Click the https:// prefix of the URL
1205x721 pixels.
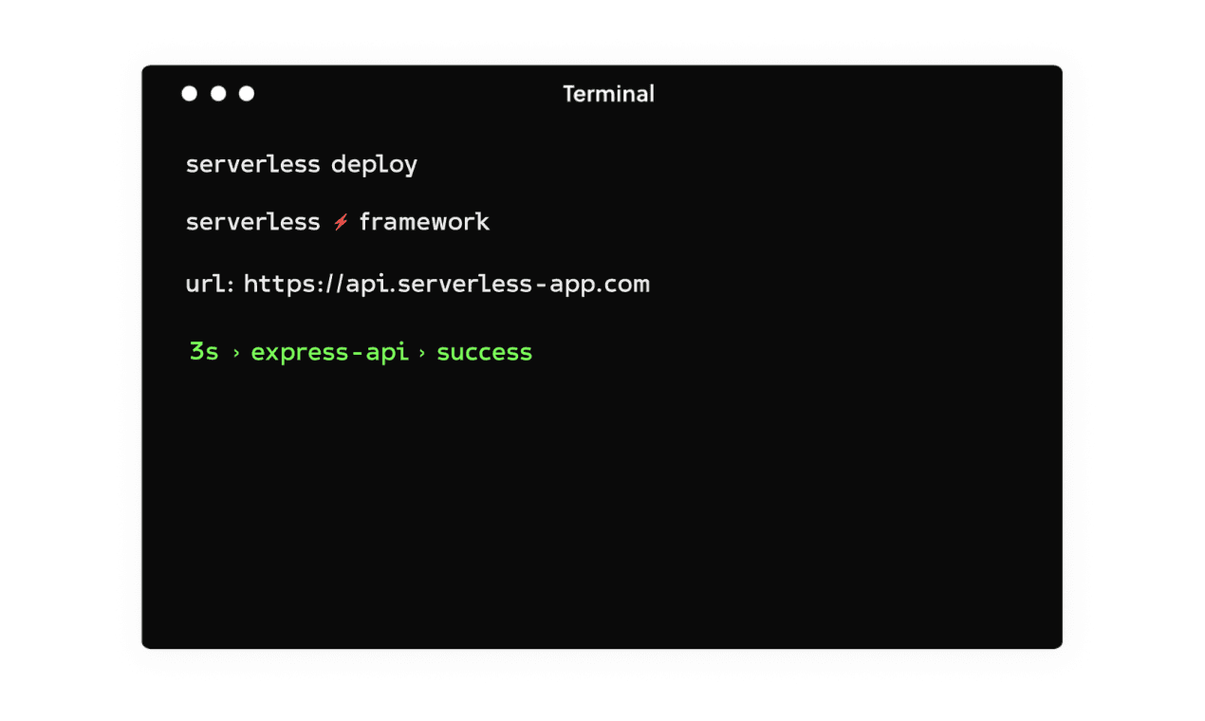pyautogui.click(x=294, y=284)
